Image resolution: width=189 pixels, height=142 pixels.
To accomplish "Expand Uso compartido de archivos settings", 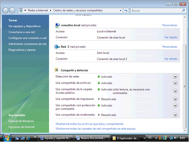I will 175,83.
